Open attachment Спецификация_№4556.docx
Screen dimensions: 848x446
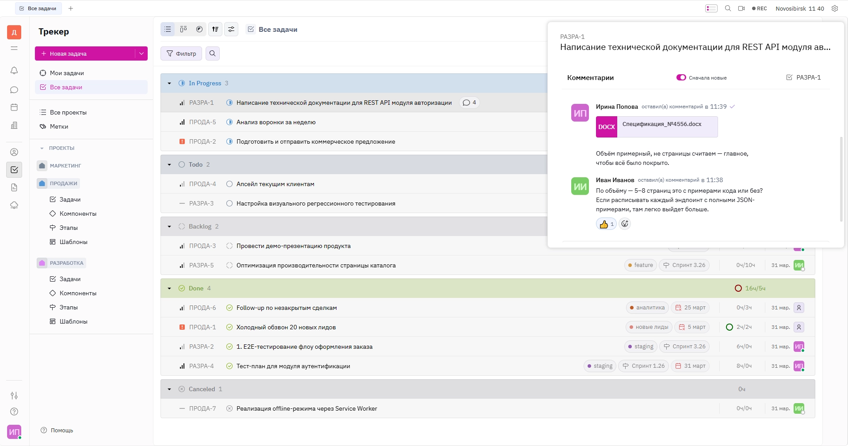tap(657, 127)
